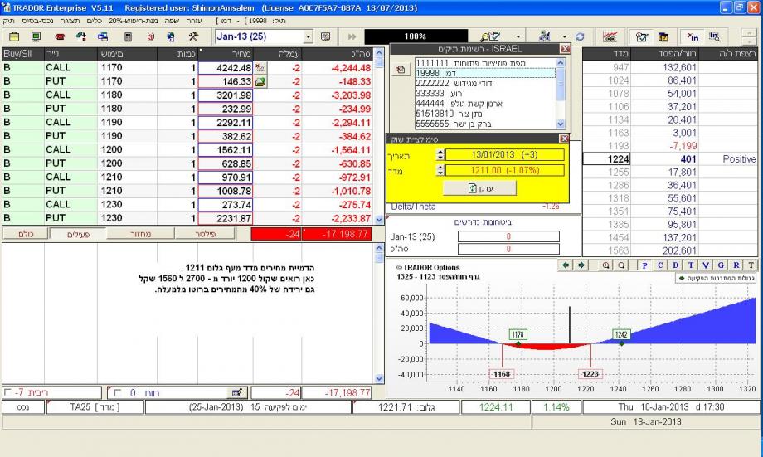Click the עדכן update button
The width and height of the screenshot is (763, 457).
click(x=481, y=188)
